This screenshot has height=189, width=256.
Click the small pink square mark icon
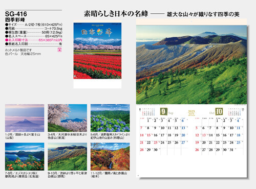59,50
